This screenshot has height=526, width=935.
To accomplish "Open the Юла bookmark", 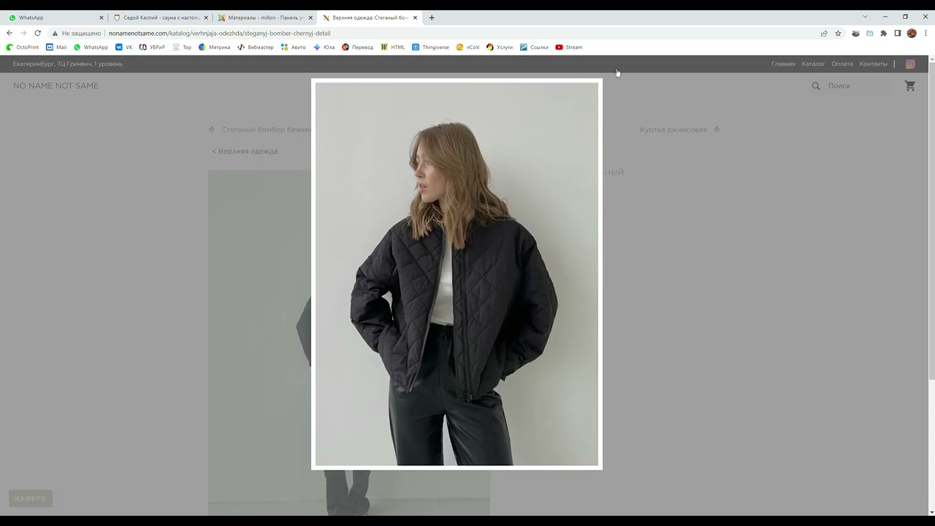I will pyautogui.click(x=324, y=47).
